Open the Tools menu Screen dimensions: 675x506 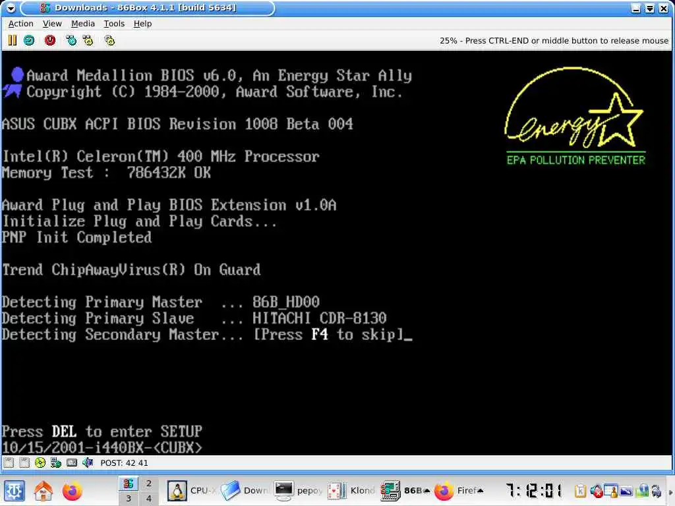click(x=114, y=24)
